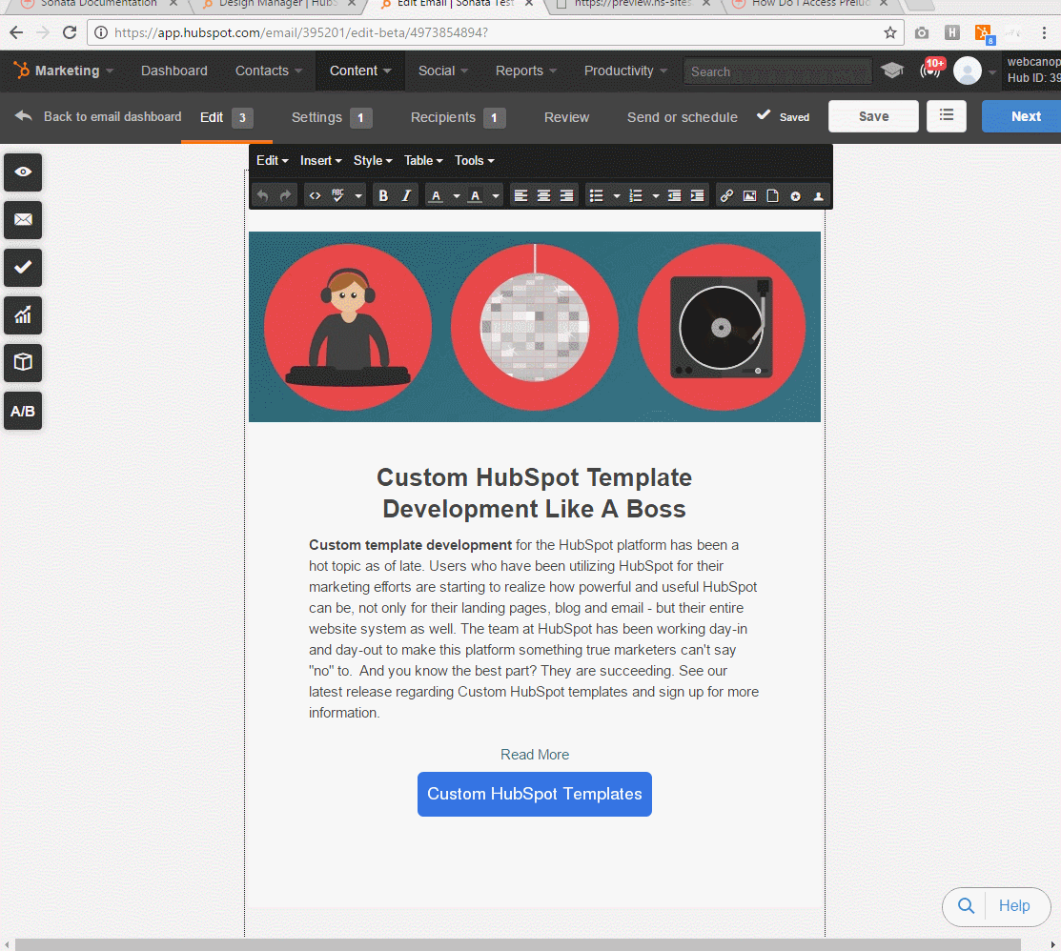This screenshot has width=1061, height=951.
Task: Open the editor's Table menu
Action: [423, 160]
